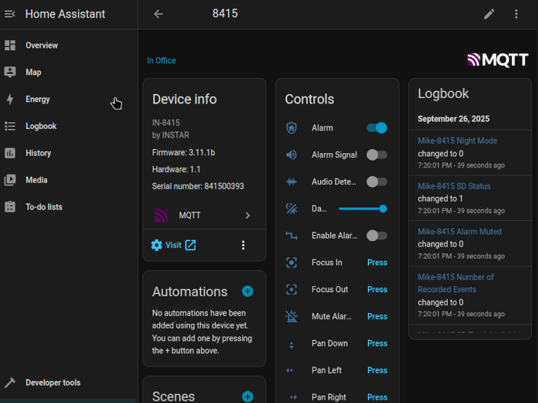Image resolution: width=538 pixels, height=403 pixels.
Task: Click the Focus Out icon
Action: pos(291,289)
